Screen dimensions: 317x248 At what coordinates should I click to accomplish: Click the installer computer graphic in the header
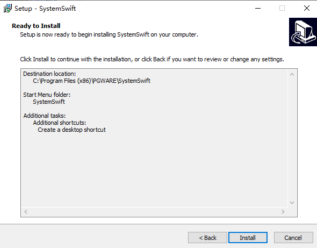pos(303,32)
